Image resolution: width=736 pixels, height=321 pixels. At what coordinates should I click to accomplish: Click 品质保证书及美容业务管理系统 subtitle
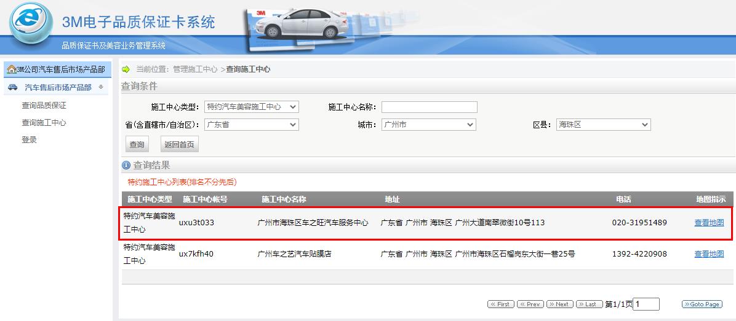[x=114, y=46]
